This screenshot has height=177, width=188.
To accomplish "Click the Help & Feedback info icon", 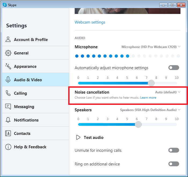I will tap(8, 147).
